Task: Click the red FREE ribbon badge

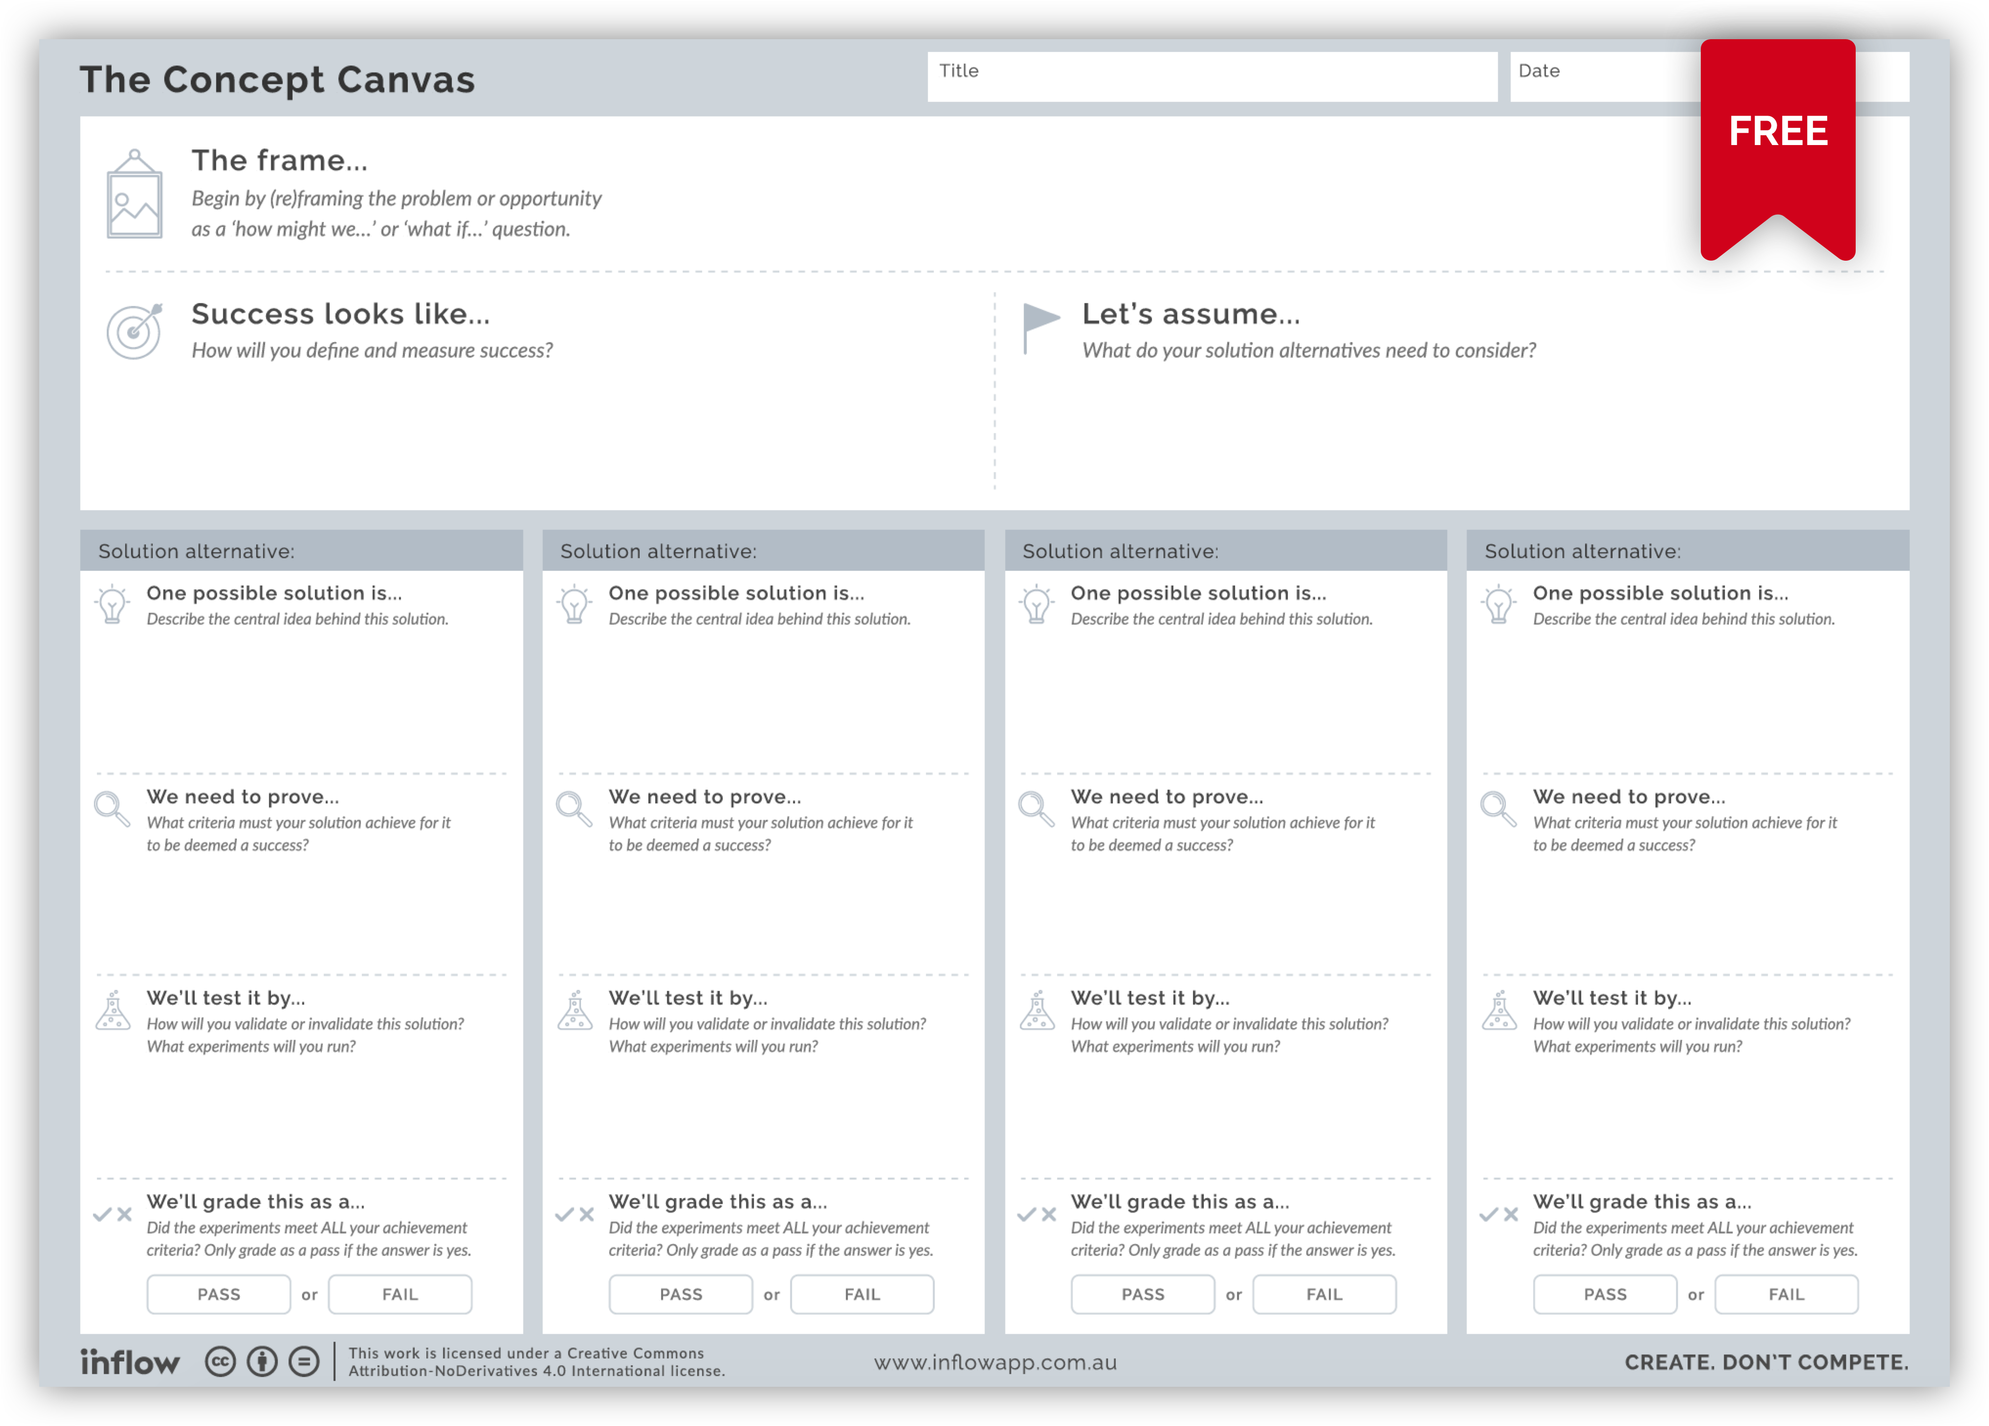Action: (1778, 149)
